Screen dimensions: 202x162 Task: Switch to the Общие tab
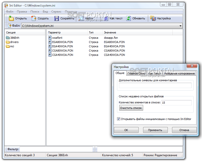coord(120,73)
